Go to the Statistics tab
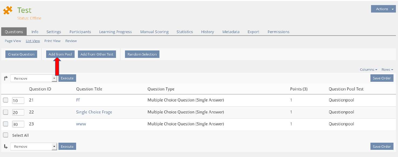The width and height of the screenshot is (398, 157). pyautogui.click(x=184, y=32)
